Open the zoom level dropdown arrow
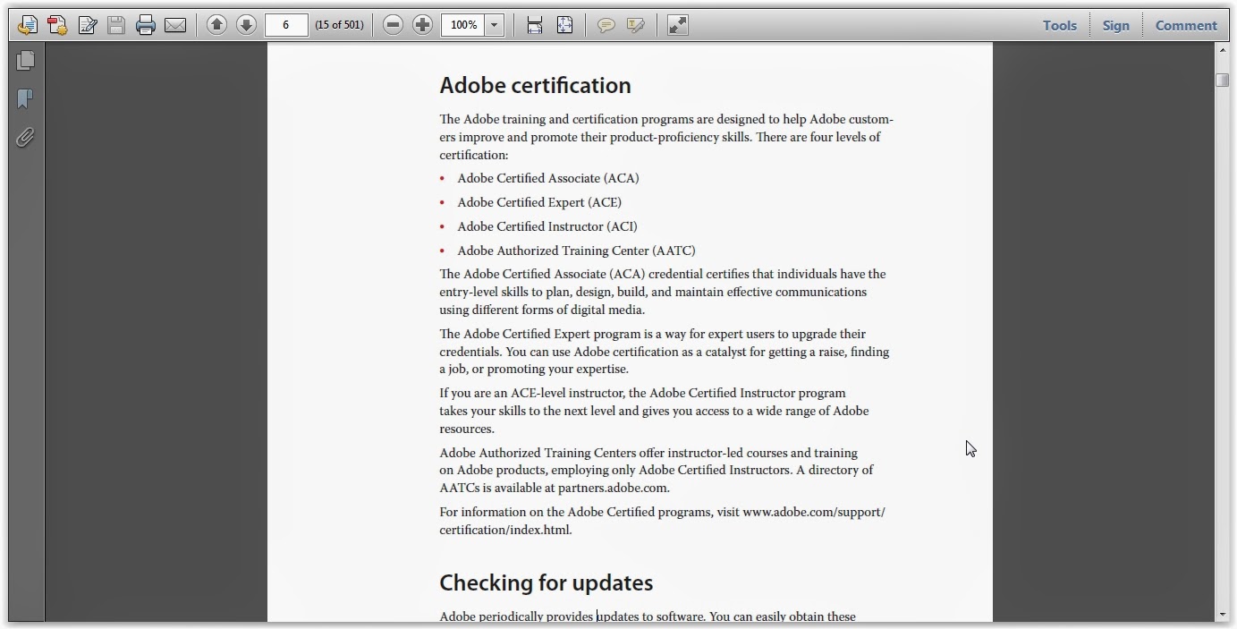 coord(495,25)
